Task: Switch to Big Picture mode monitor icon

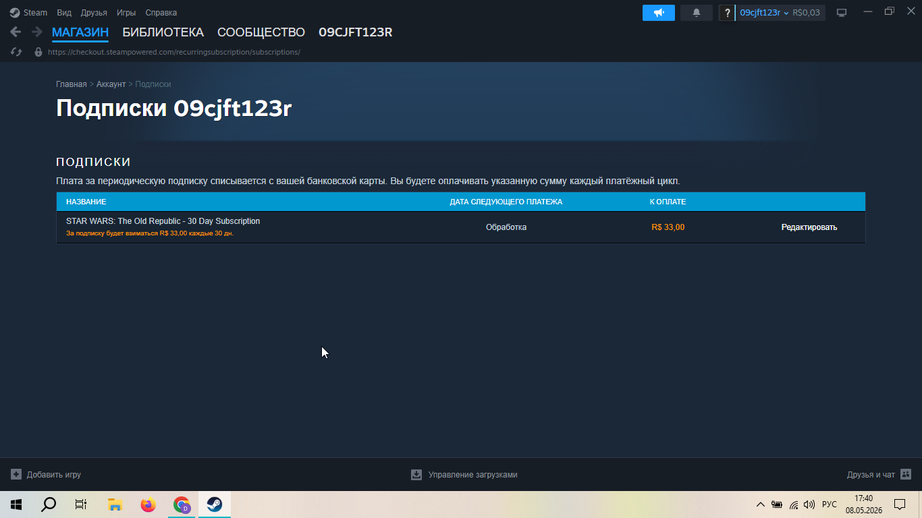Action: [x=842, y=13]
